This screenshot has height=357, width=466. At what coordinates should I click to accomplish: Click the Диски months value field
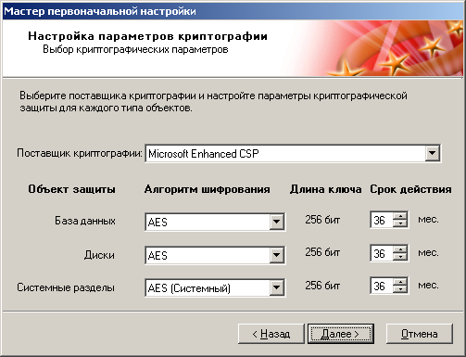point(382,253)
